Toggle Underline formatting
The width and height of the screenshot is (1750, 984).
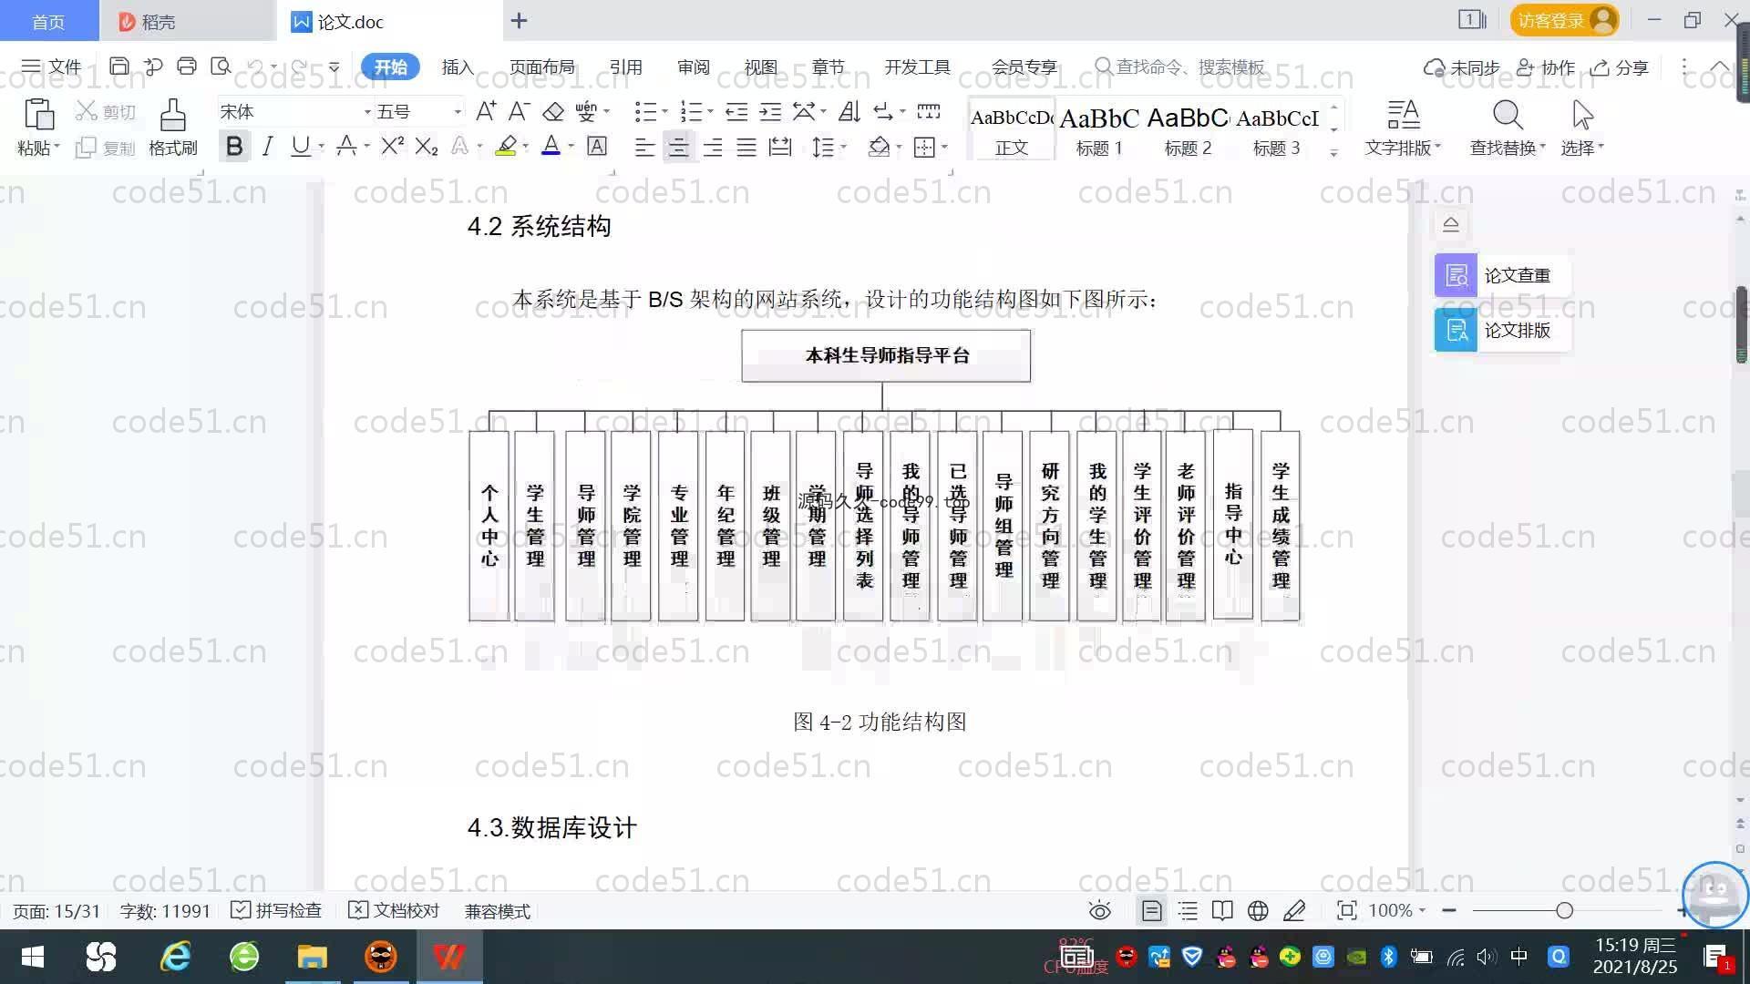pos(300,146)
